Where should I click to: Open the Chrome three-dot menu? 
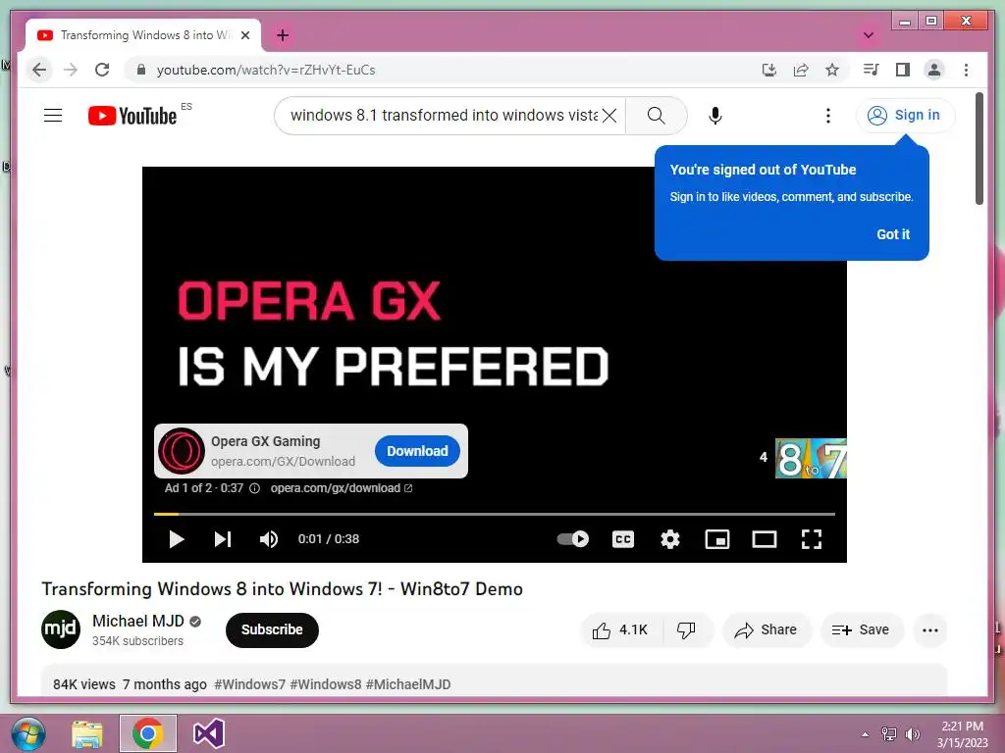(x=966, y=70)
